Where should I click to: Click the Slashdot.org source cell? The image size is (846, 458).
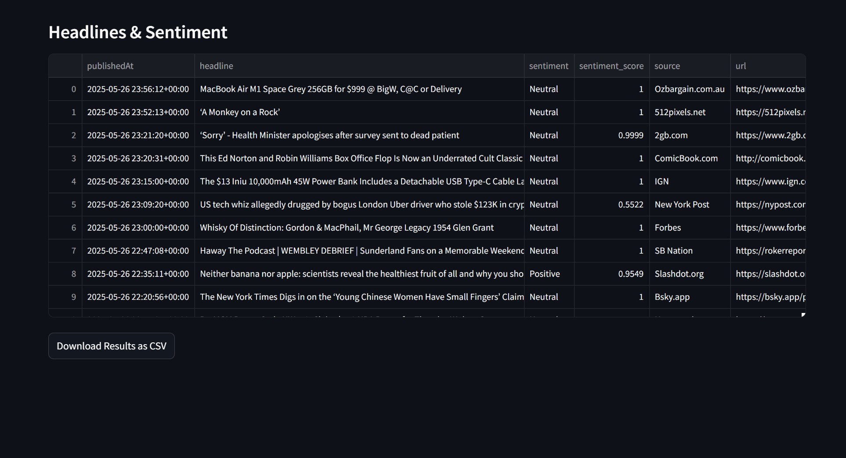(690, 274)
